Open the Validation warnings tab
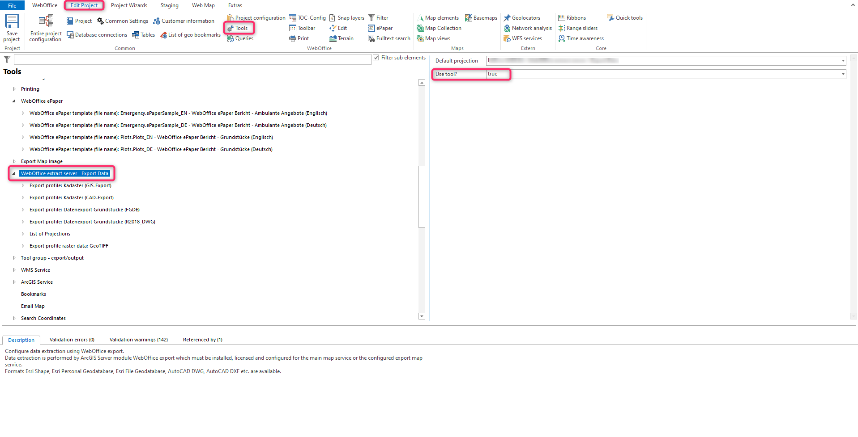Screen dimensions: 858x437 pyautogui.click(x=138, y=340)
